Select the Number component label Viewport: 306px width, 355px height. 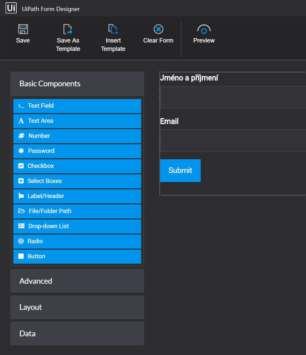point(39,136)
